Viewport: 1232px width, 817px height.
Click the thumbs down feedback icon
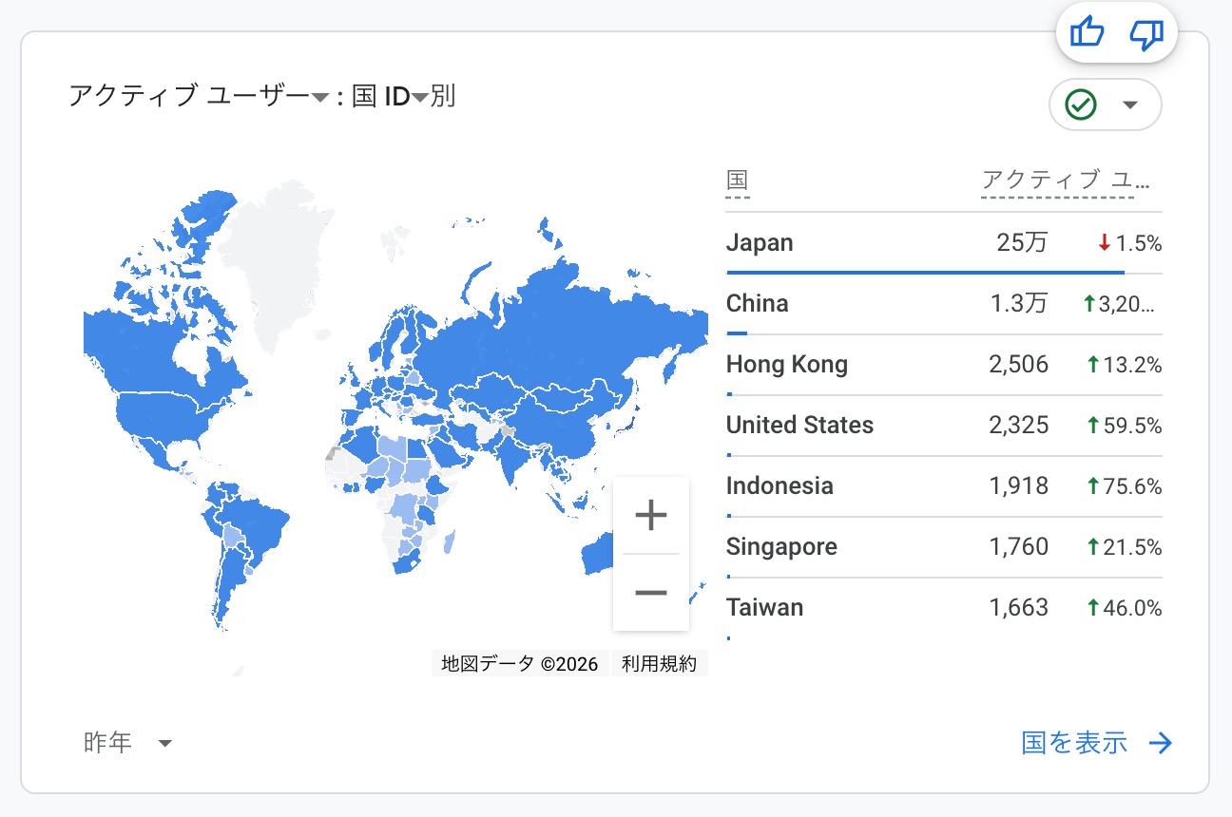pos(1146,34)
